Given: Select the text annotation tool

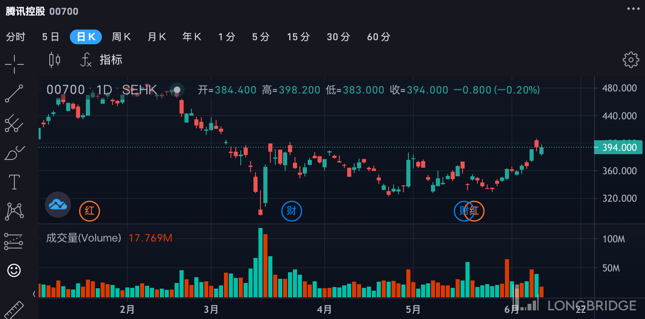Looking at the screenshot, I should [14, 182].
